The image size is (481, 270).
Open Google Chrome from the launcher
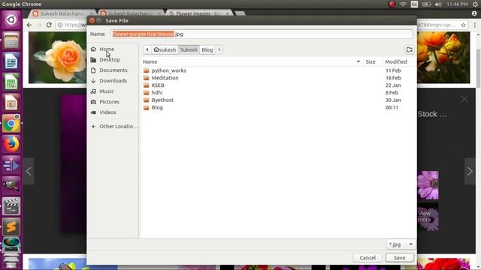(11, 124)
